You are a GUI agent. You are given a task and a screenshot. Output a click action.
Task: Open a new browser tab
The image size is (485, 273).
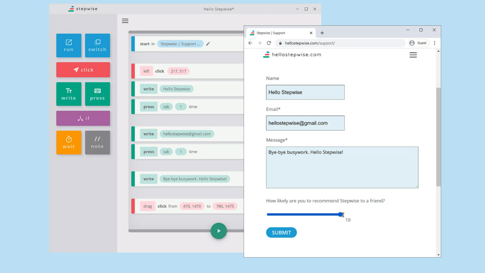322,33
